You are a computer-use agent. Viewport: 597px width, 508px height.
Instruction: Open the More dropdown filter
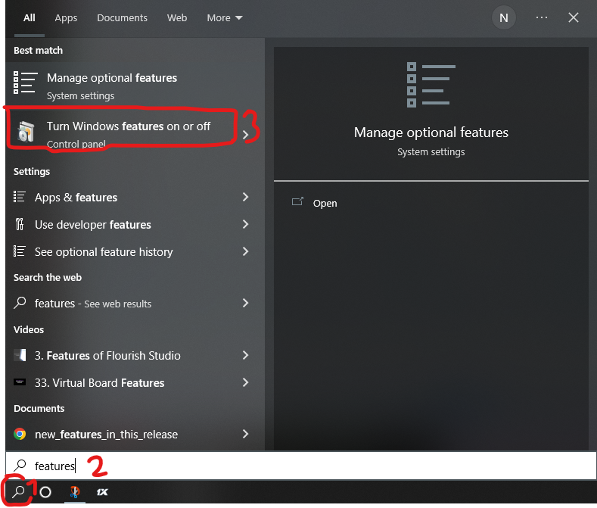pyautogui.click(x=224, y=18)
